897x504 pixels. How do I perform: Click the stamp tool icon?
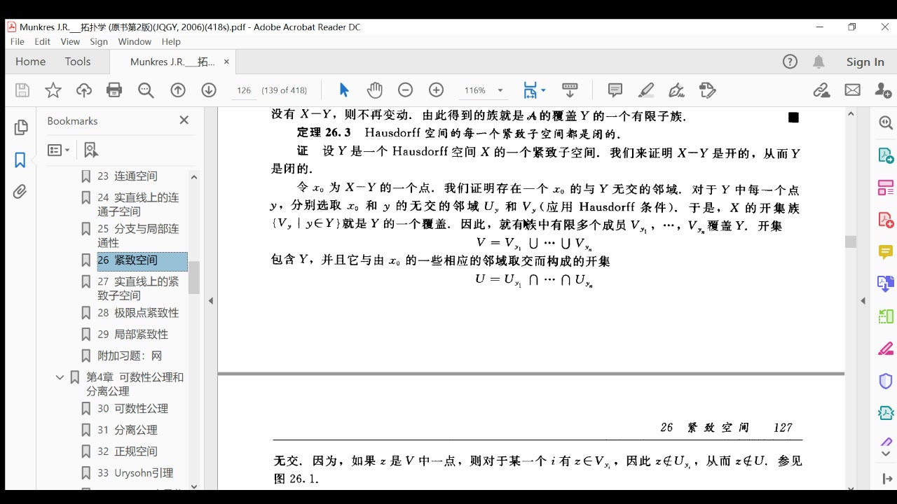point(708,90)
